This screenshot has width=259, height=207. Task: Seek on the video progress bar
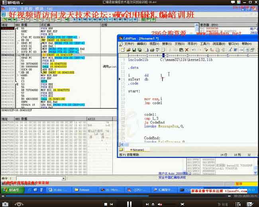(x=116, y=196)
